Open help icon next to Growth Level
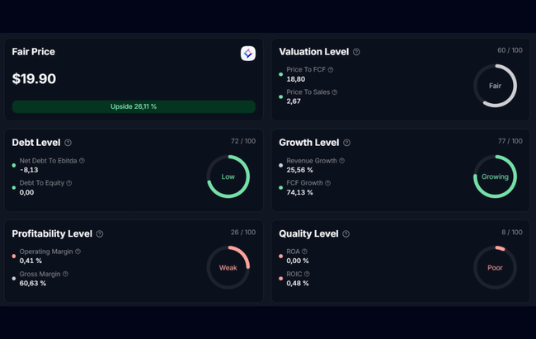 tap(346, 143)
